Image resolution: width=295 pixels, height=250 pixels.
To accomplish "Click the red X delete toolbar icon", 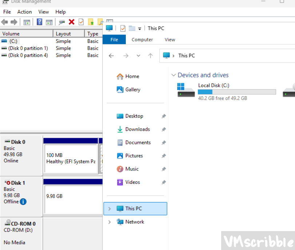I will pos(71,22).
